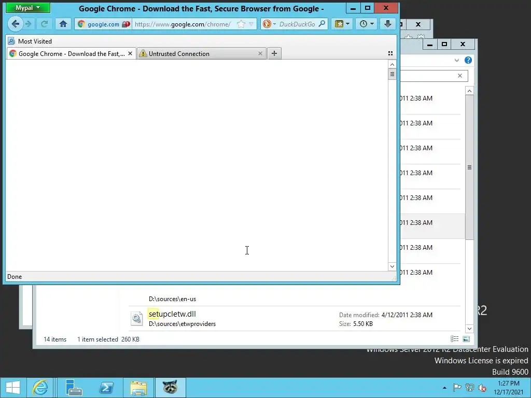531x398 pixels.
Task: Minimize the Explorer search window
Action: (430, 45)
